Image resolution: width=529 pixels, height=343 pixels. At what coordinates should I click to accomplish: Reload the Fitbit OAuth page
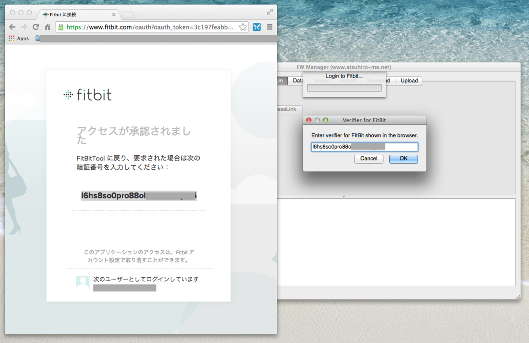pos(35,27)
